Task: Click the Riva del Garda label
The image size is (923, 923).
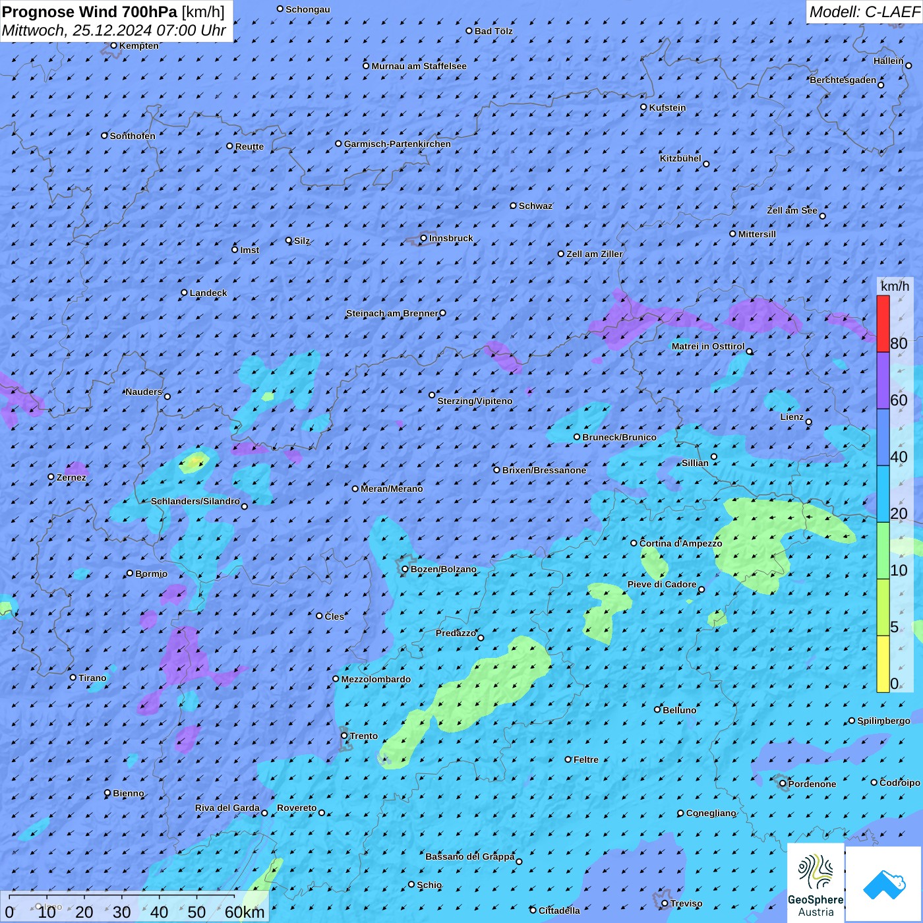Action: pyautogui.click(x=227, y=808)
